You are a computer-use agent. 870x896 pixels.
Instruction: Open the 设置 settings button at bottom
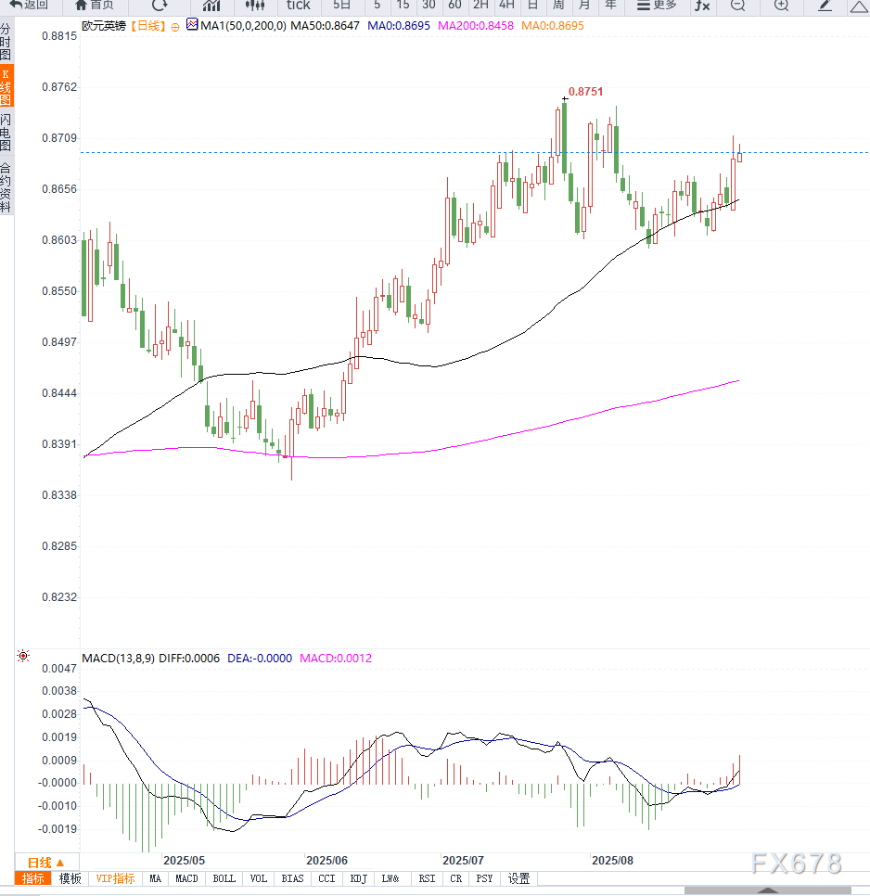(519, 878)
